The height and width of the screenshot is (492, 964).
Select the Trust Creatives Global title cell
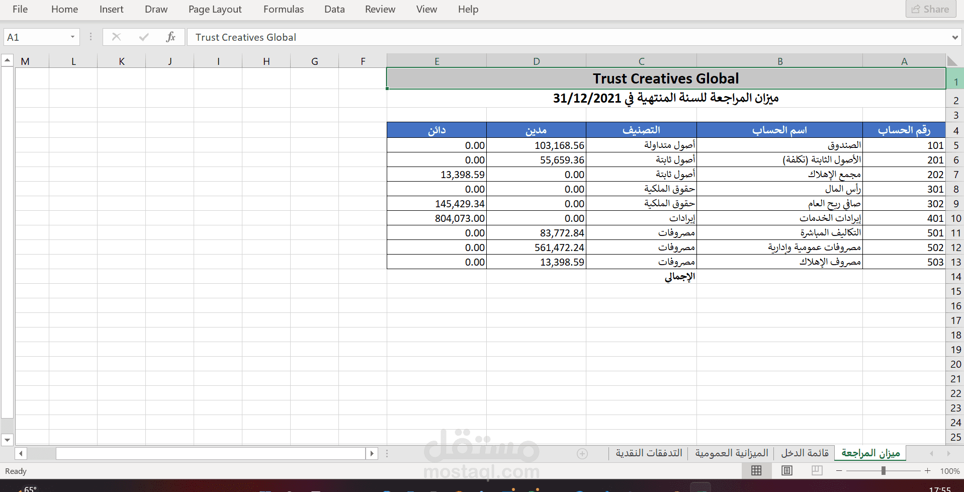pos(666,78)
